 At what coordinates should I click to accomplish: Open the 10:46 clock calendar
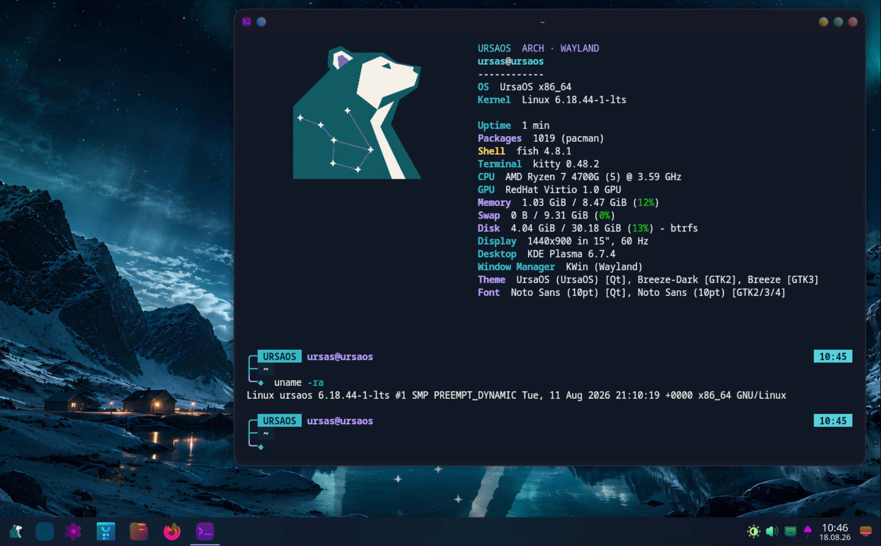pyautogui.click(x=835, y=532)
